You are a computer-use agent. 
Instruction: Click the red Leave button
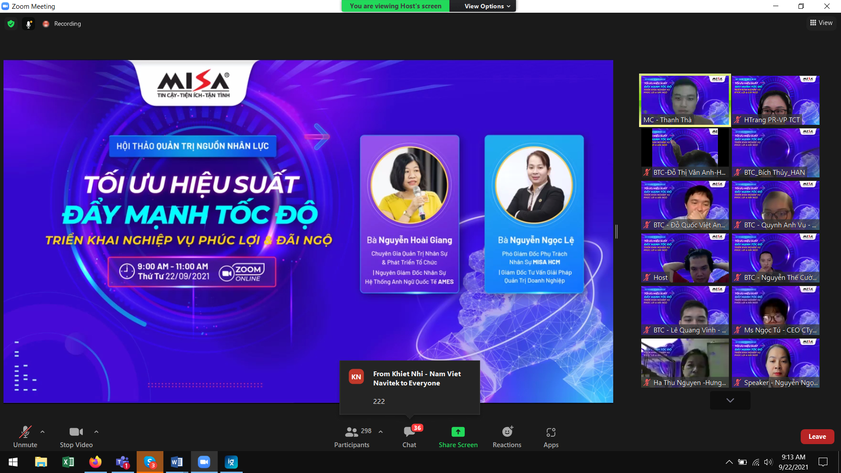click(x=817, y=437)
